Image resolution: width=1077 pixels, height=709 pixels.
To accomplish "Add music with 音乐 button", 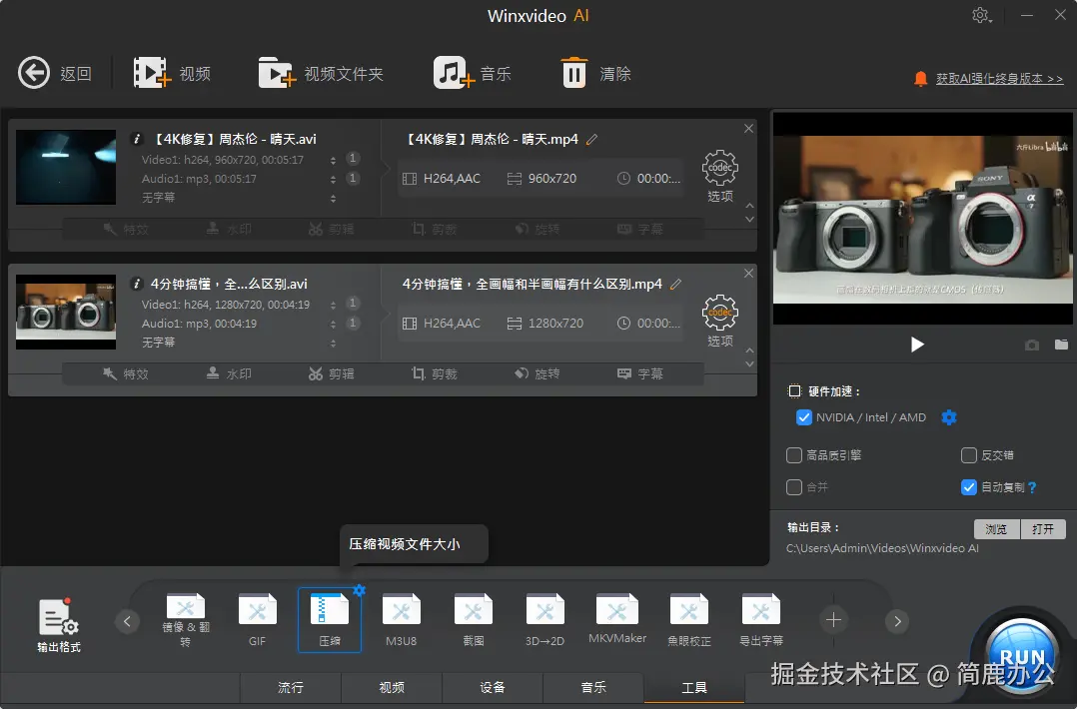I will (473, 73).
